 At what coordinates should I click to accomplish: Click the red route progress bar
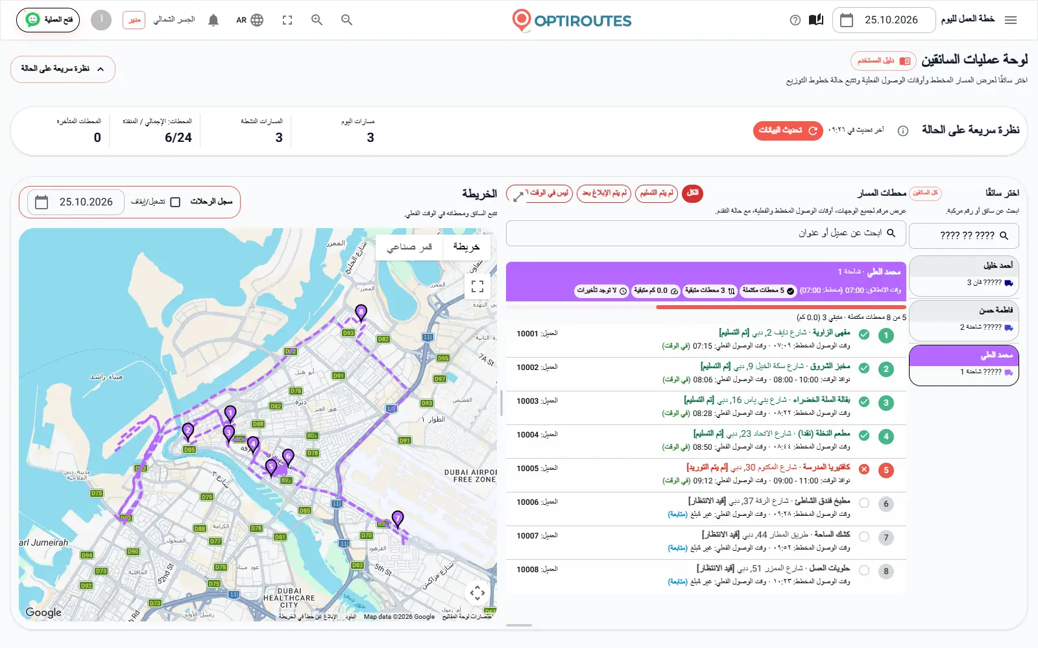pos(780,307)
